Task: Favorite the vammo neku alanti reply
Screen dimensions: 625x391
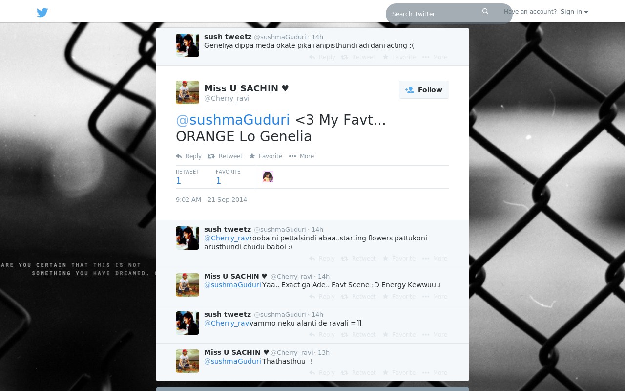Action: (399, 335)
